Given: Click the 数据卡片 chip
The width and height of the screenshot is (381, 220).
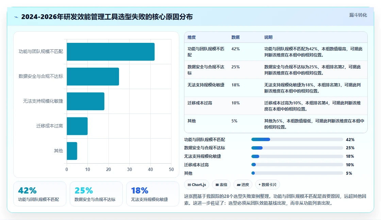Looking at the screenshot, I should pyautogui.click(x=267, y=185).
